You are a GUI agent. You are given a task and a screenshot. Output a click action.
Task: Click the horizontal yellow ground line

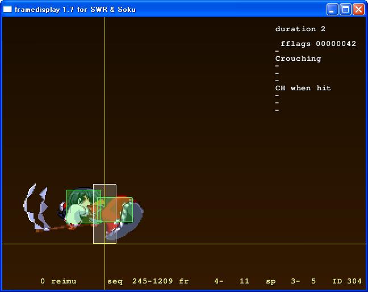[227, 244]
